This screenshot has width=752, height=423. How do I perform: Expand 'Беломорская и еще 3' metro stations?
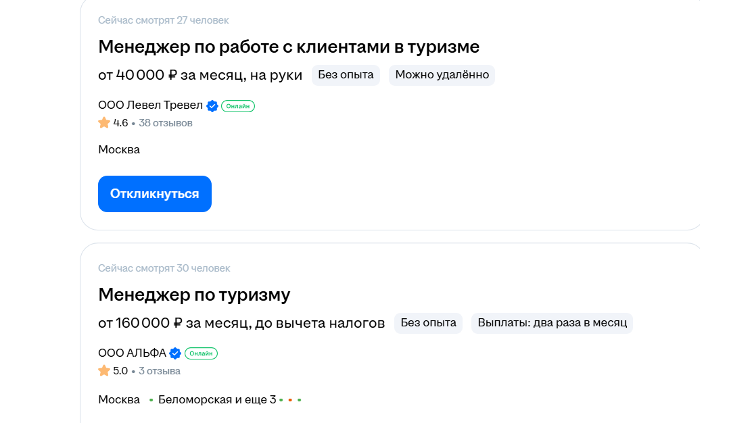(x=217, y=399)
